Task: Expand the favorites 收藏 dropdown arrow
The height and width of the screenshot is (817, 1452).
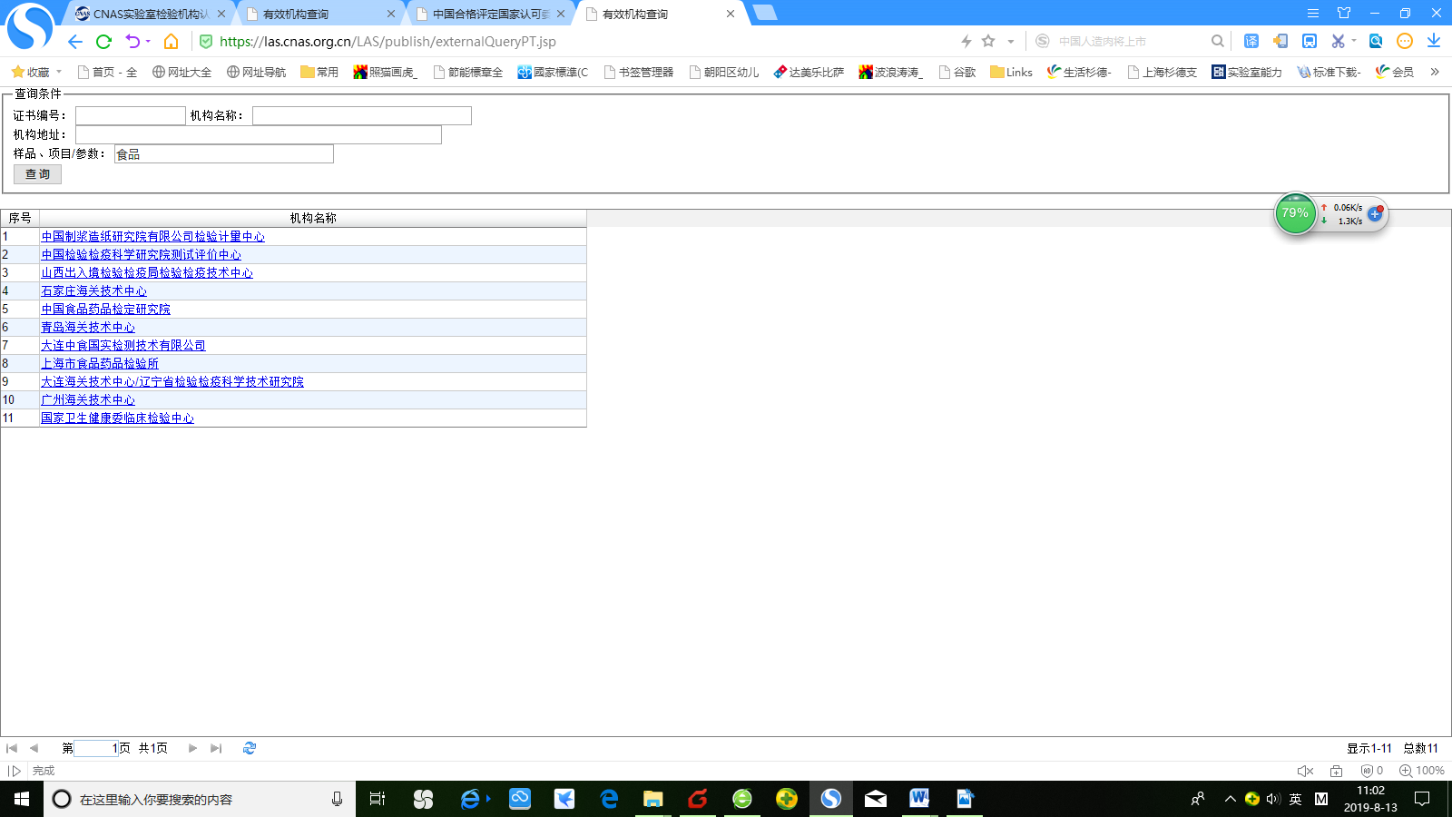Action: click(59, 72)
